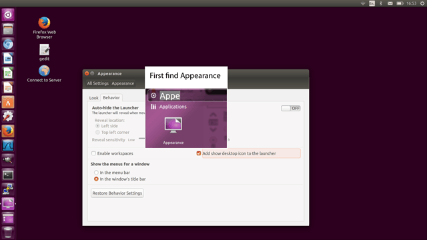The image size is (427, 240).
Task: Switch to the Look tab
Action: point(93,98)
